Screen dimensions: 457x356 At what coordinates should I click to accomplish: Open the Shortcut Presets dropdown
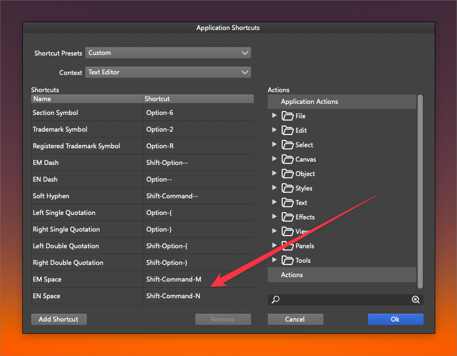tap(168, 53)
